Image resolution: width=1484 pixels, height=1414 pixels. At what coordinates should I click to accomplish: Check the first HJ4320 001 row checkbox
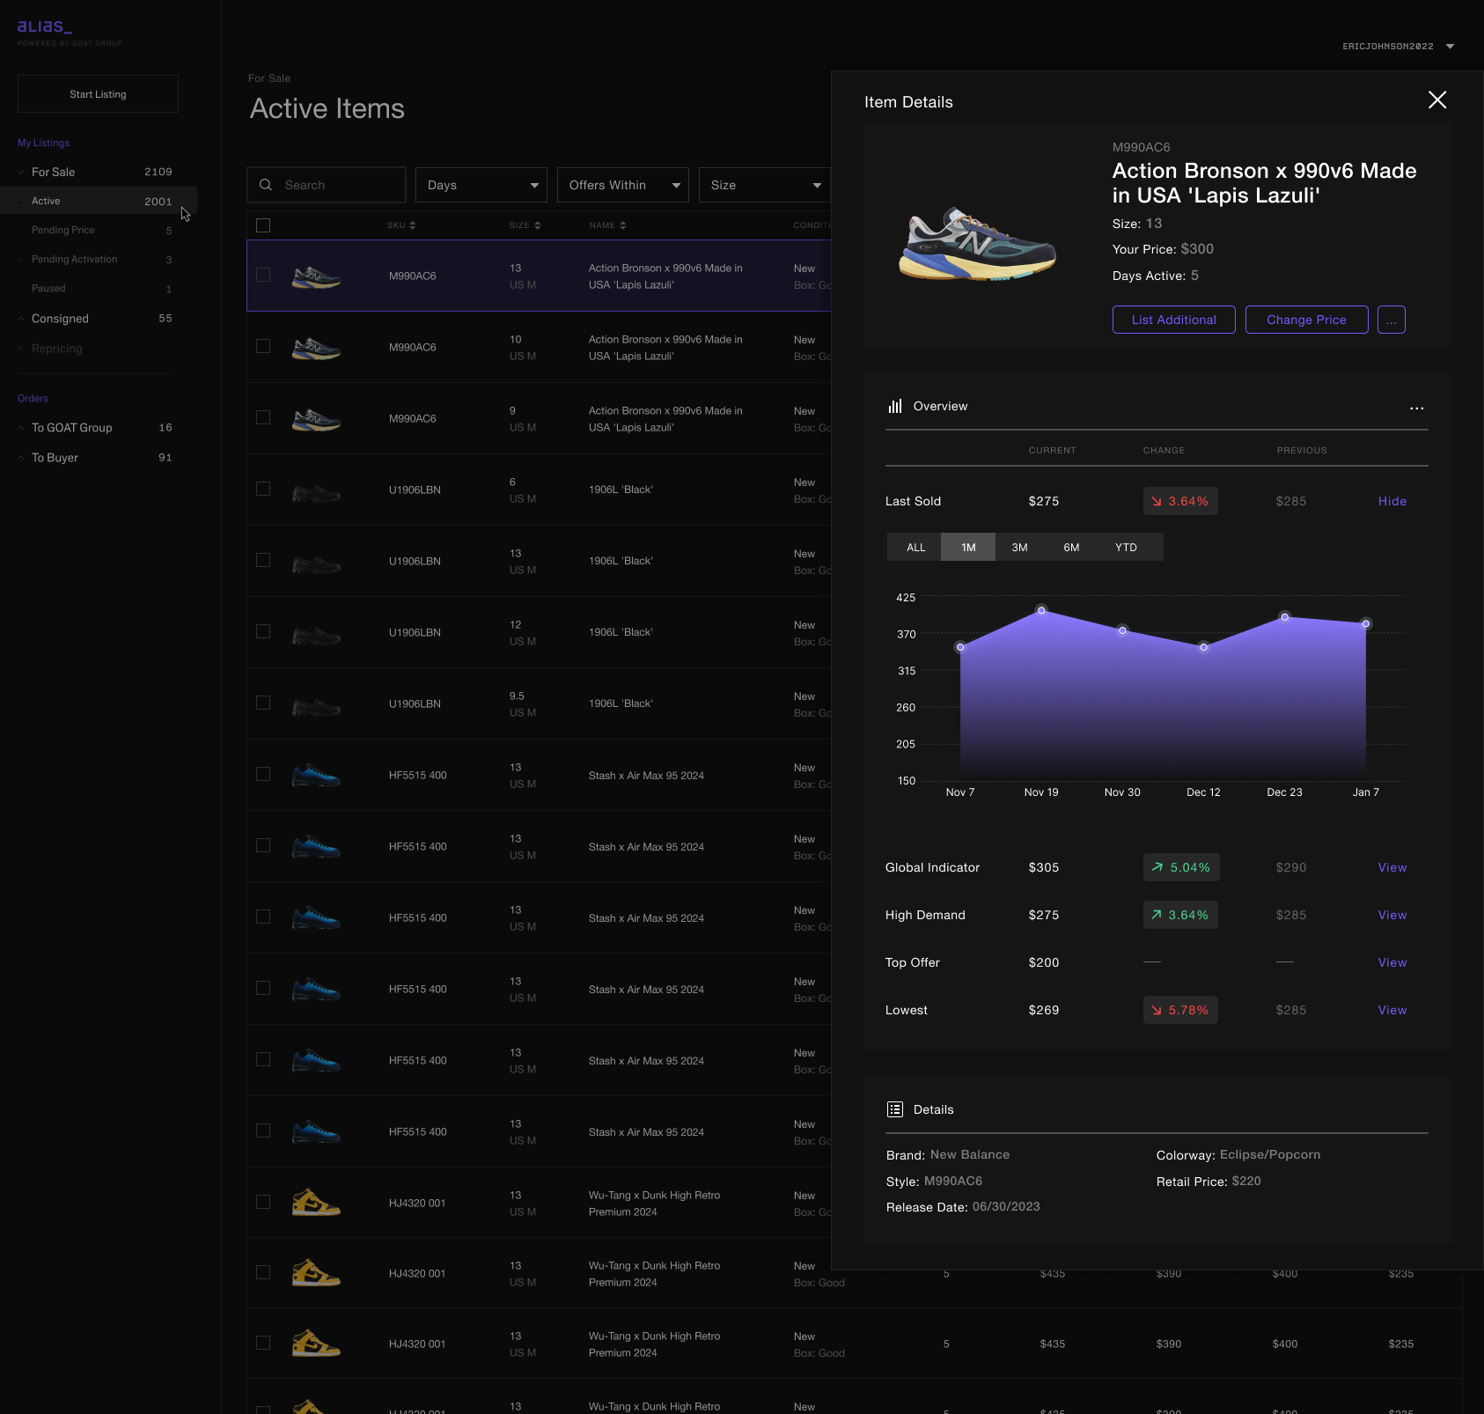pos(263,1202)
